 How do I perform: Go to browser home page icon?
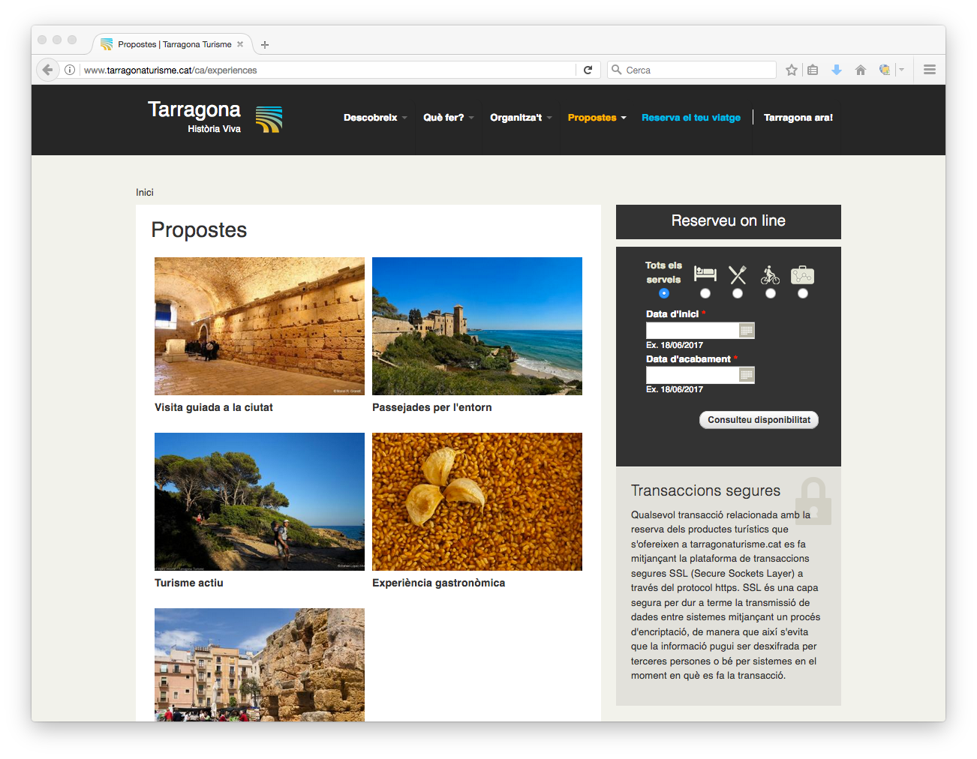pyautogui.click(x=860, y=70)
